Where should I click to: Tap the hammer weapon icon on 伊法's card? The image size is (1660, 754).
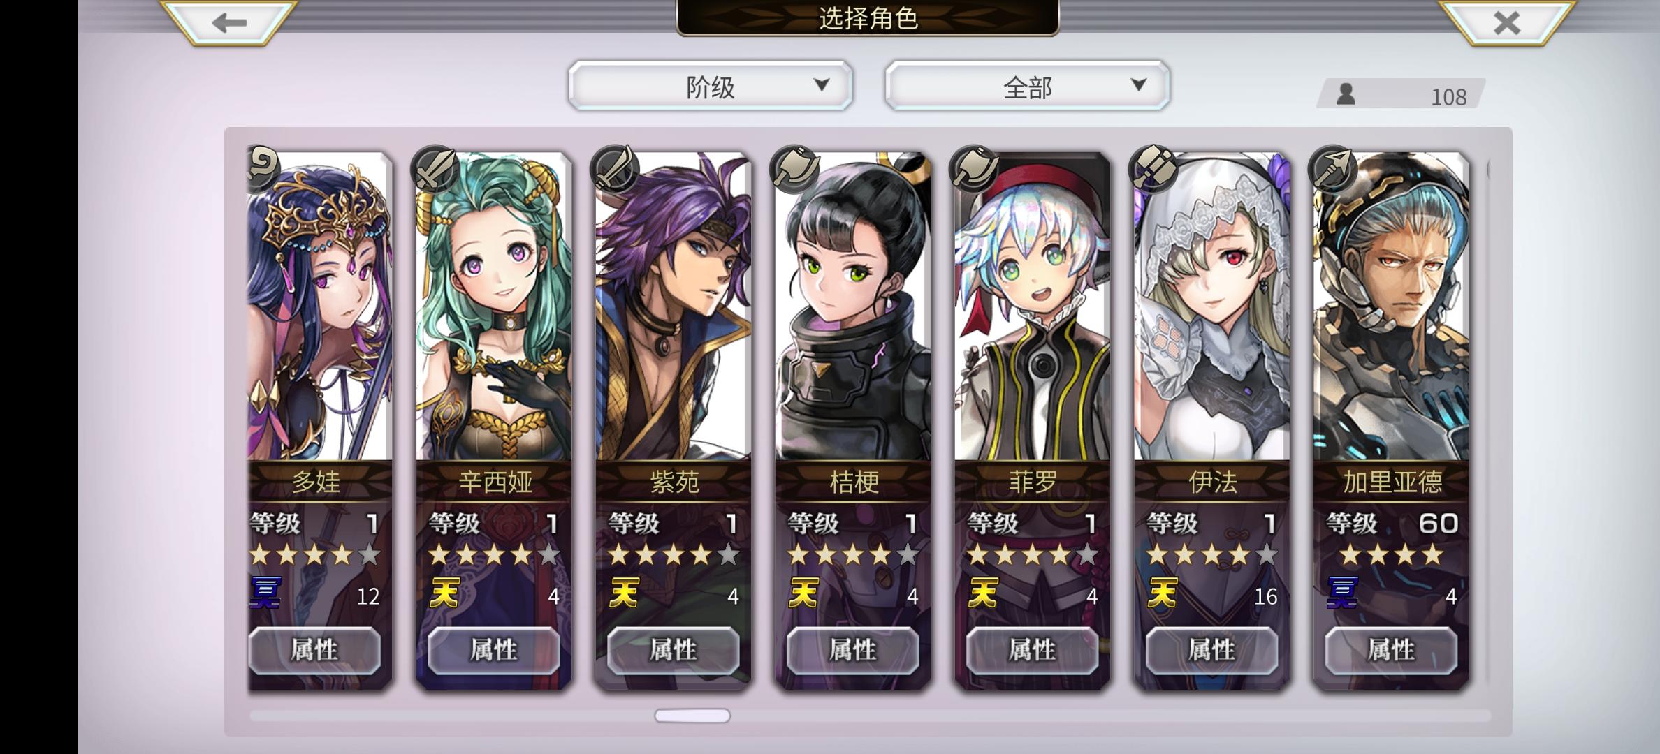coord(1152,168)
